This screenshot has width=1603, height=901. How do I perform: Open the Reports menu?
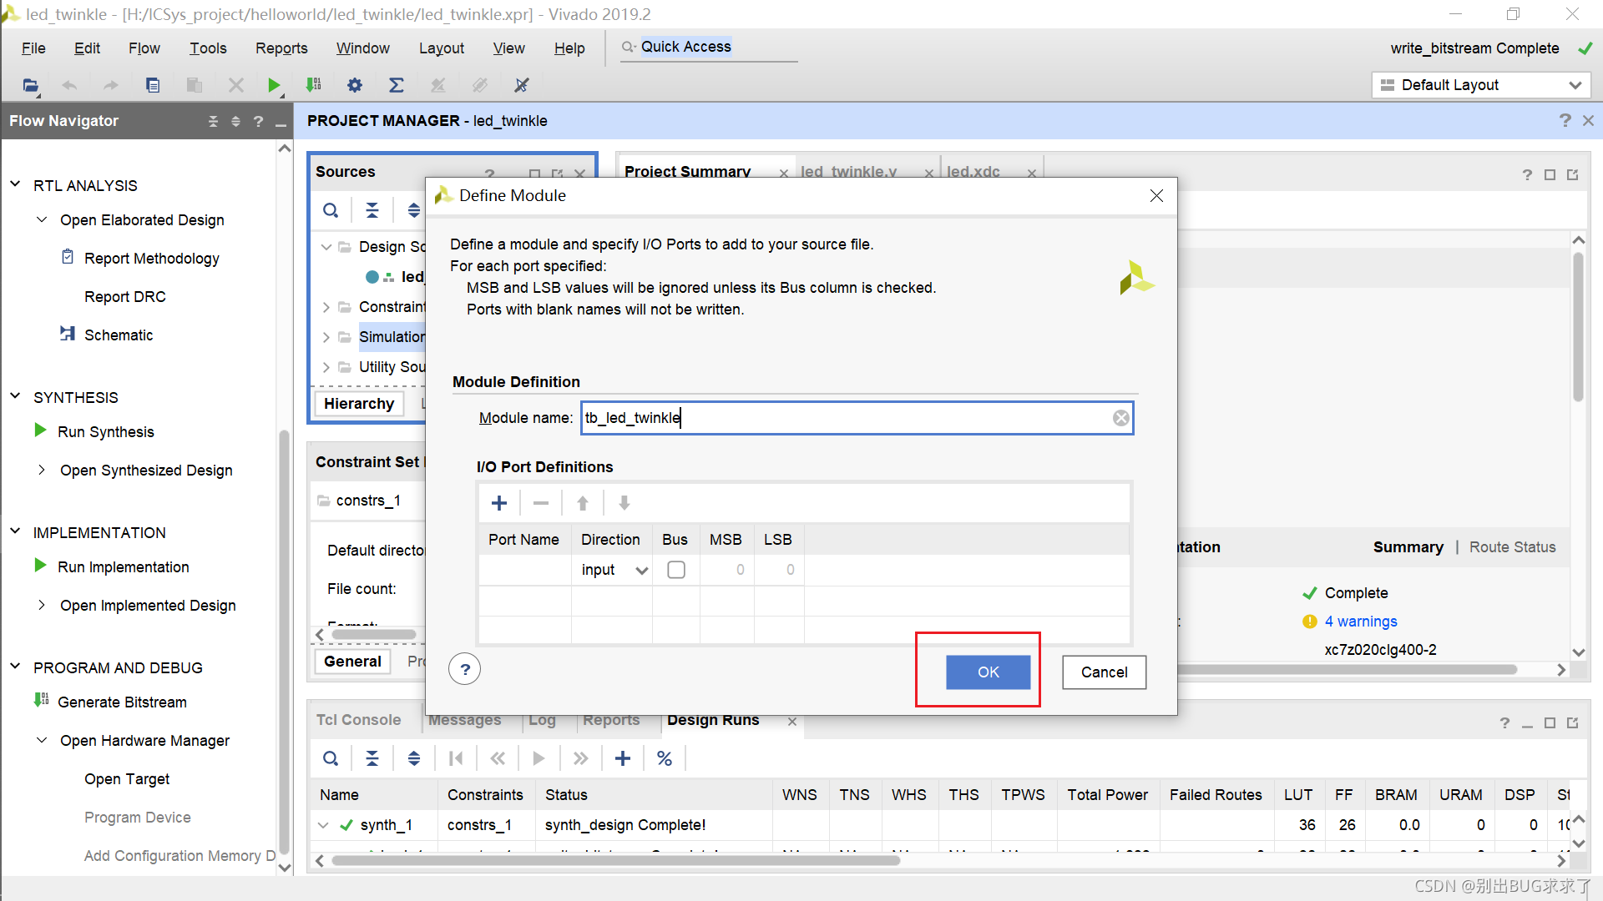[x=281, y=48]
